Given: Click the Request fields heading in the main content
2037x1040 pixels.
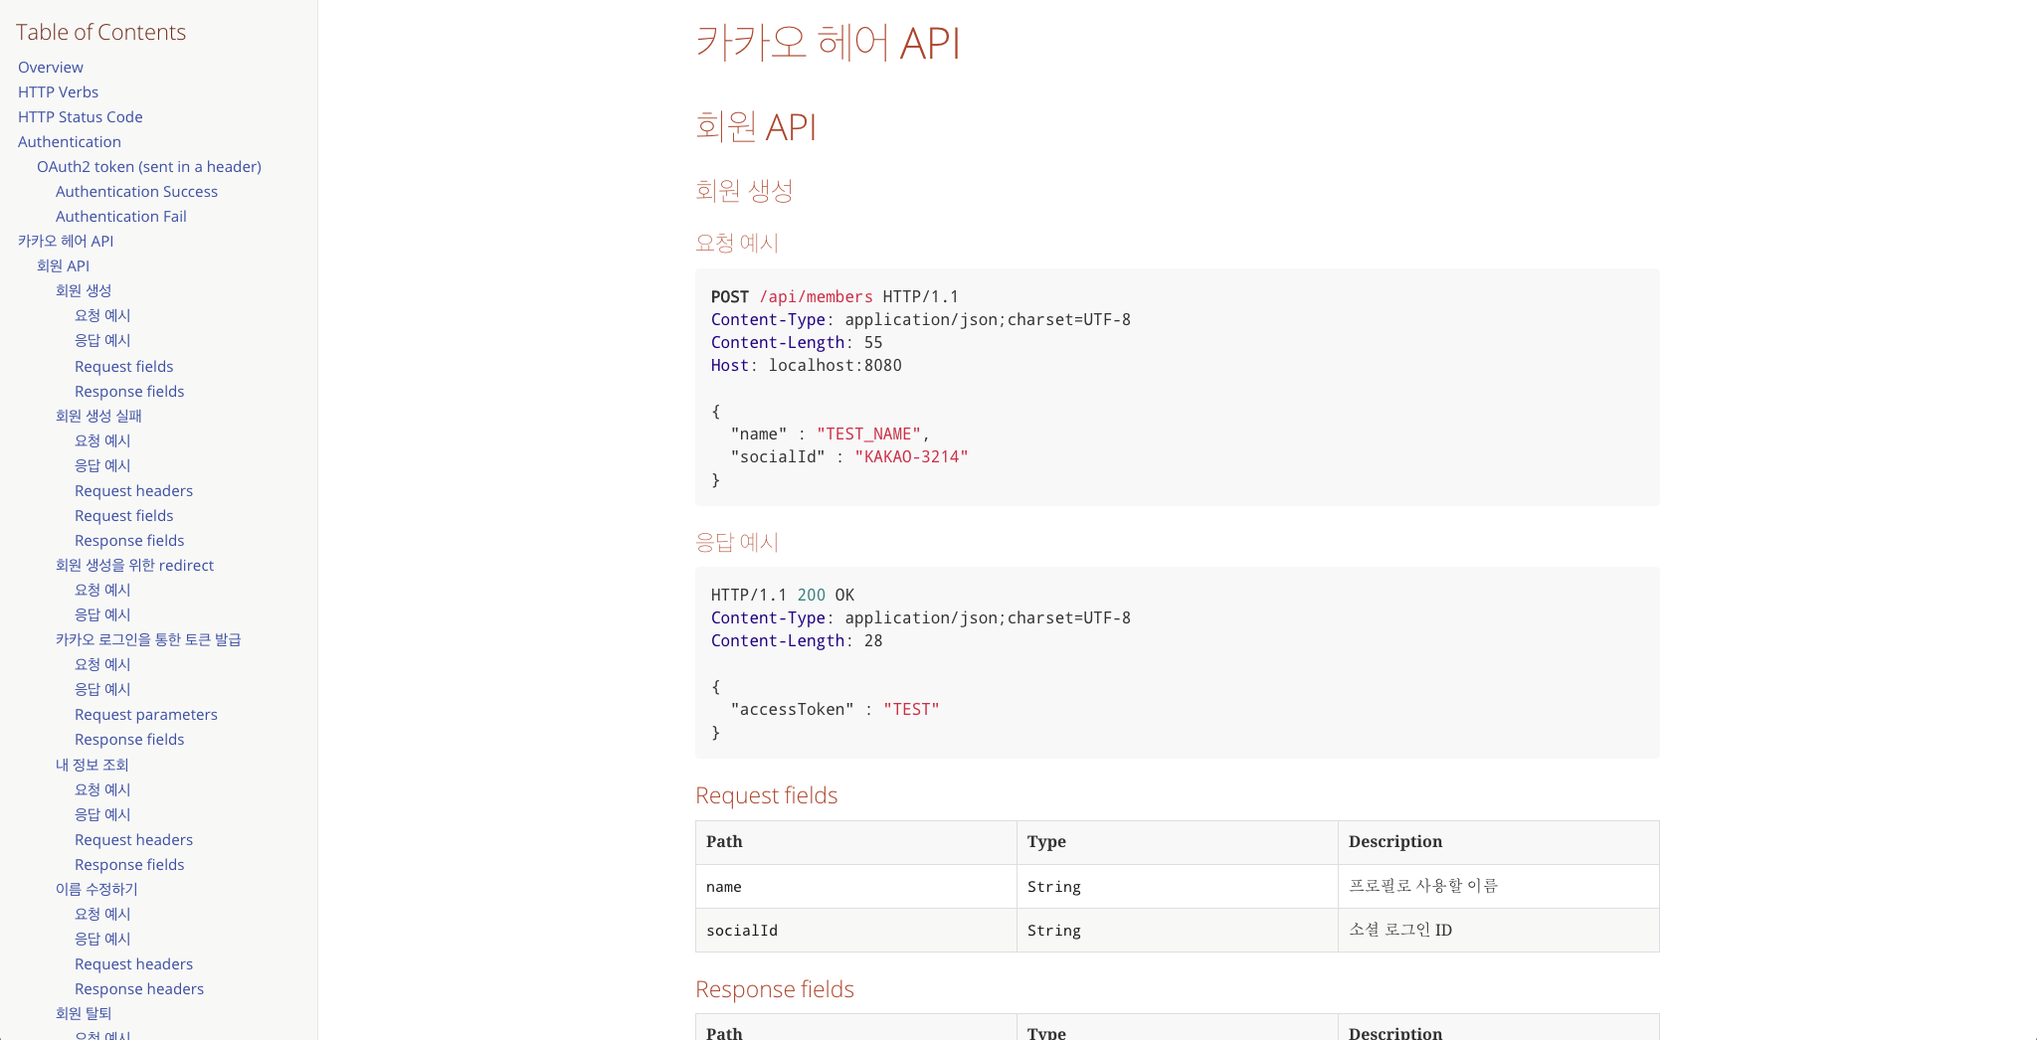Looking at the screenshot, I should pos(767,795).
